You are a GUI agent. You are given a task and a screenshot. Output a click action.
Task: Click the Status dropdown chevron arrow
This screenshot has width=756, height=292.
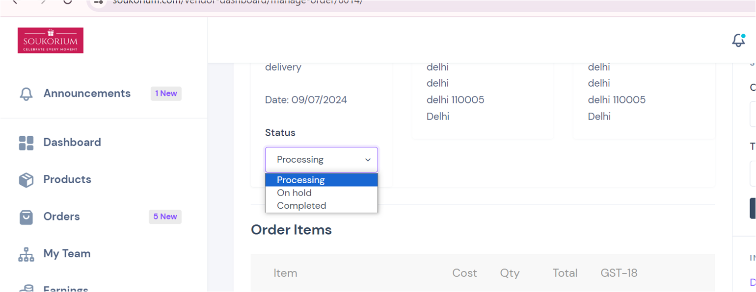click(368, 160)
